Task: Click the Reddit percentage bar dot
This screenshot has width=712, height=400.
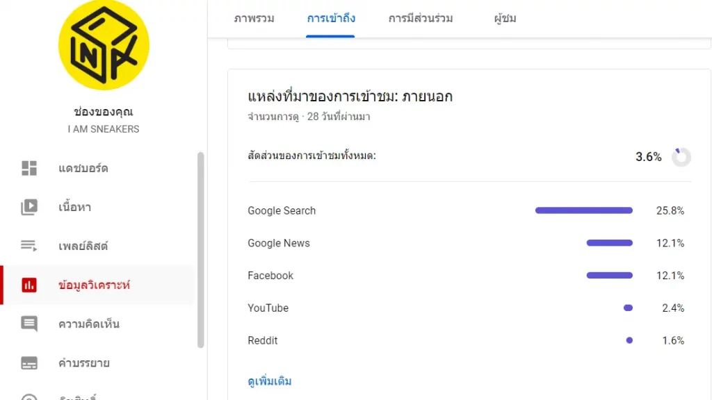Action: [x=629, y=340]
